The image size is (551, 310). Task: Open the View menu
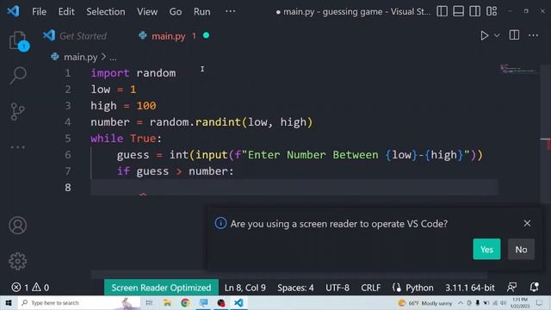(147, 11)
